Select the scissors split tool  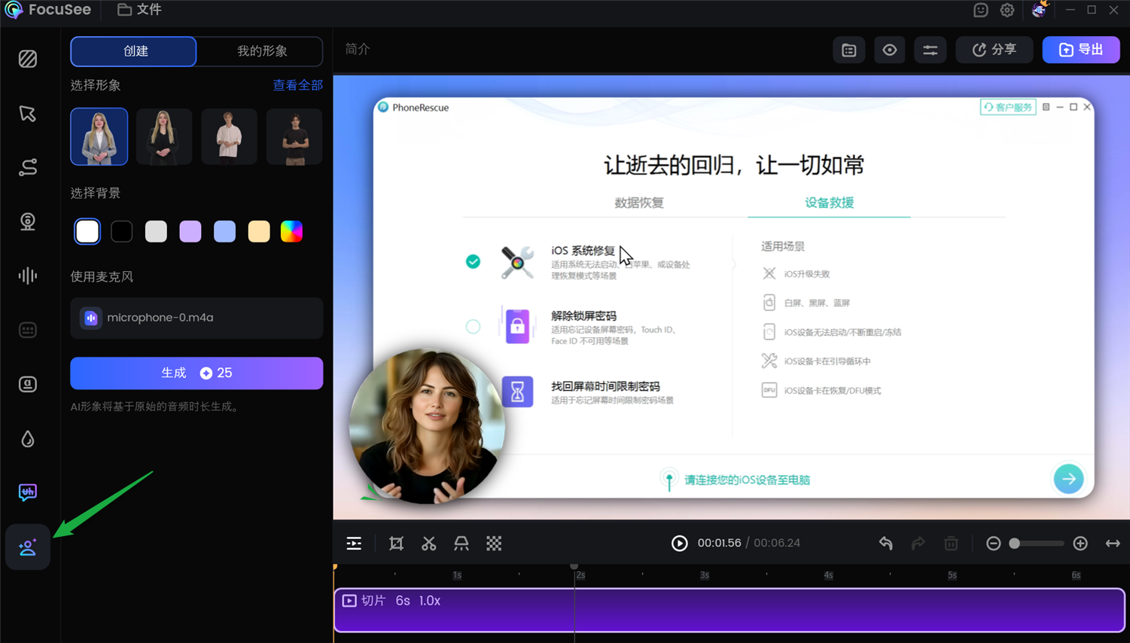[x=428, y=543]
